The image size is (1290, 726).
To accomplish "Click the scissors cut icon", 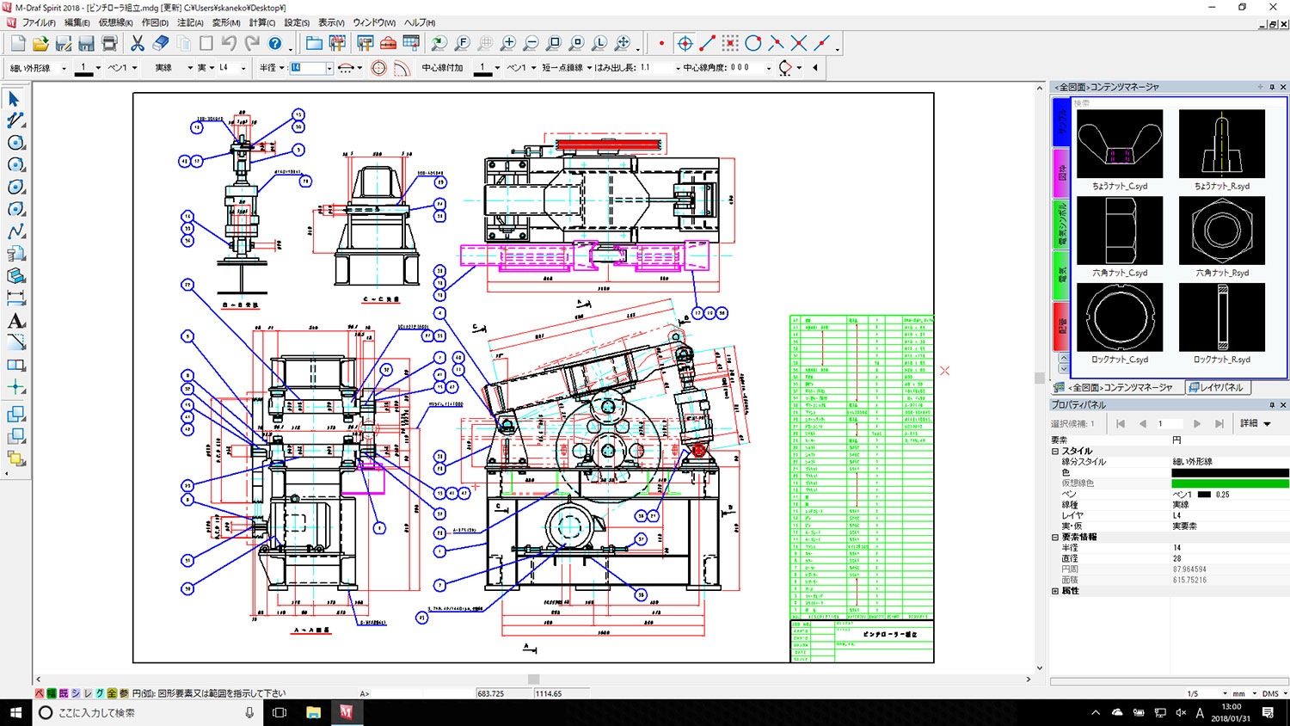I will (x=138, y=43).
